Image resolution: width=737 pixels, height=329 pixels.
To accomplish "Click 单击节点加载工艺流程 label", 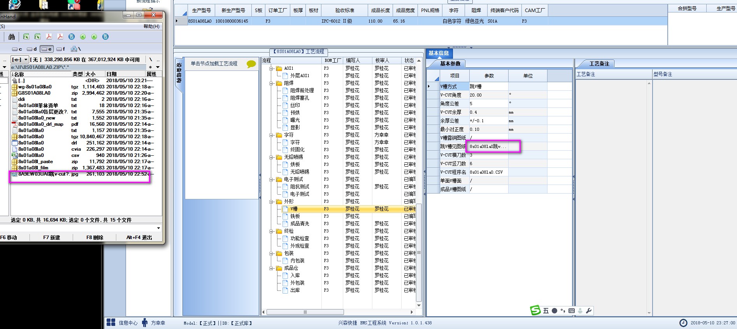I will point(214,63).
